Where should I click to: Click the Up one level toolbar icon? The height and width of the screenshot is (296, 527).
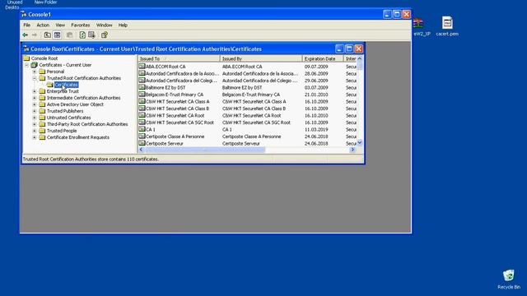[48, 35]
